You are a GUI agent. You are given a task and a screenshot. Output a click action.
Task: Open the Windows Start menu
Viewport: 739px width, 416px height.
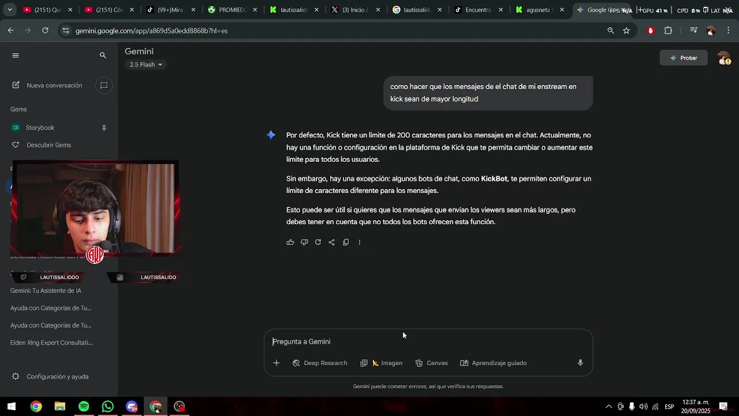click(x=12, y=407)
